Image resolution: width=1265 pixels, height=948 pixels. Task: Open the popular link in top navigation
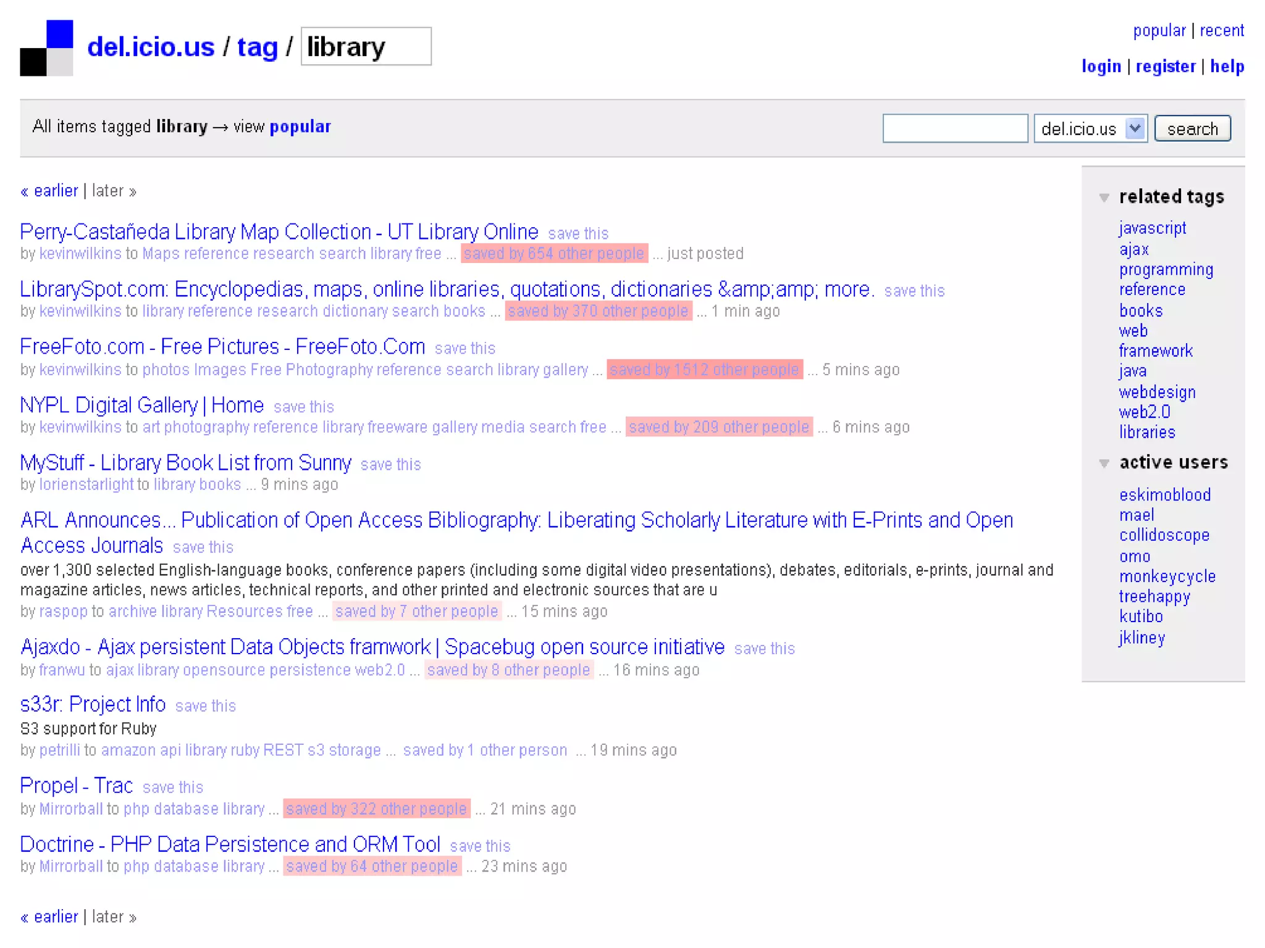click(x=1159, y=31)
